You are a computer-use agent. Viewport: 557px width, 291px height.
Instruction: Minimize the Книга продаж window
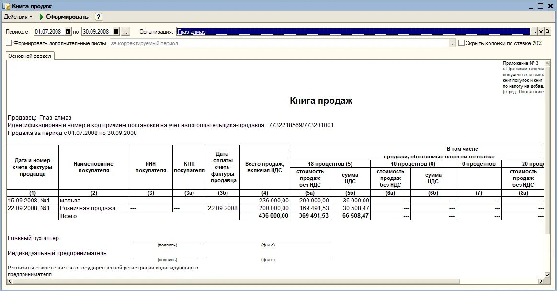[531, 6]
